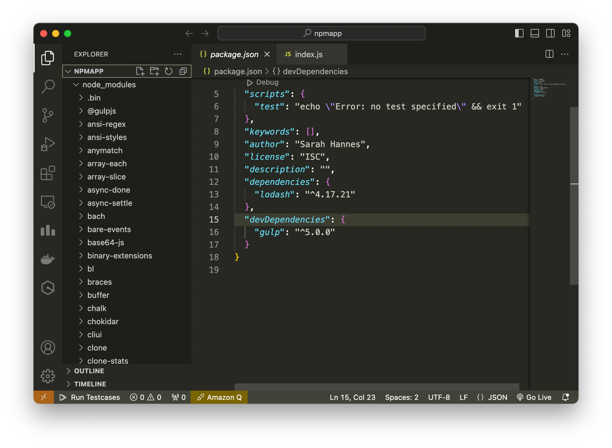Expand the @gulpjs folder
The width and height of the screenshot is (612, 448).
pyautogui.click(x=127, y=111)
